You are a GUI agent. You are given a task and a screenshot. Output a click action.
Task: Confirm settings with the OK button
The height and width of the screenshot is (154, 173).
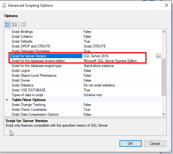pyautogui.click(x=130, y=144)
